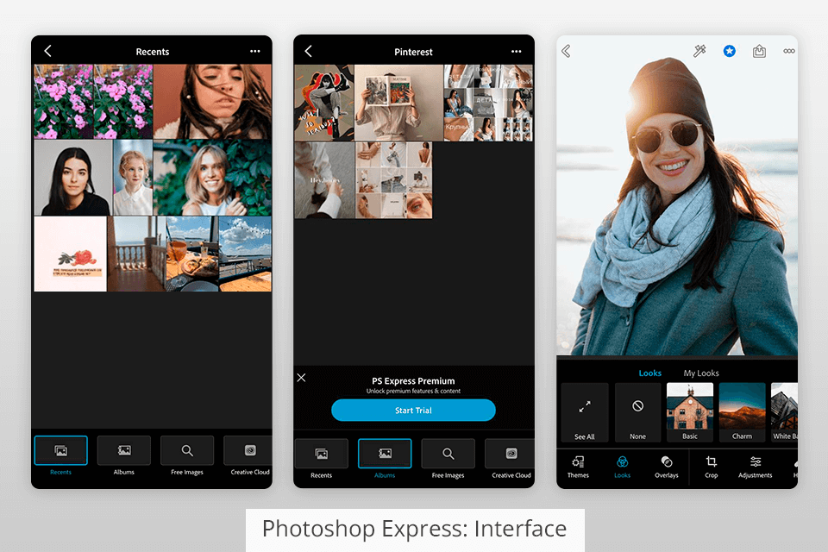Open the editor's three-circle more menu

tap(789, 51)
